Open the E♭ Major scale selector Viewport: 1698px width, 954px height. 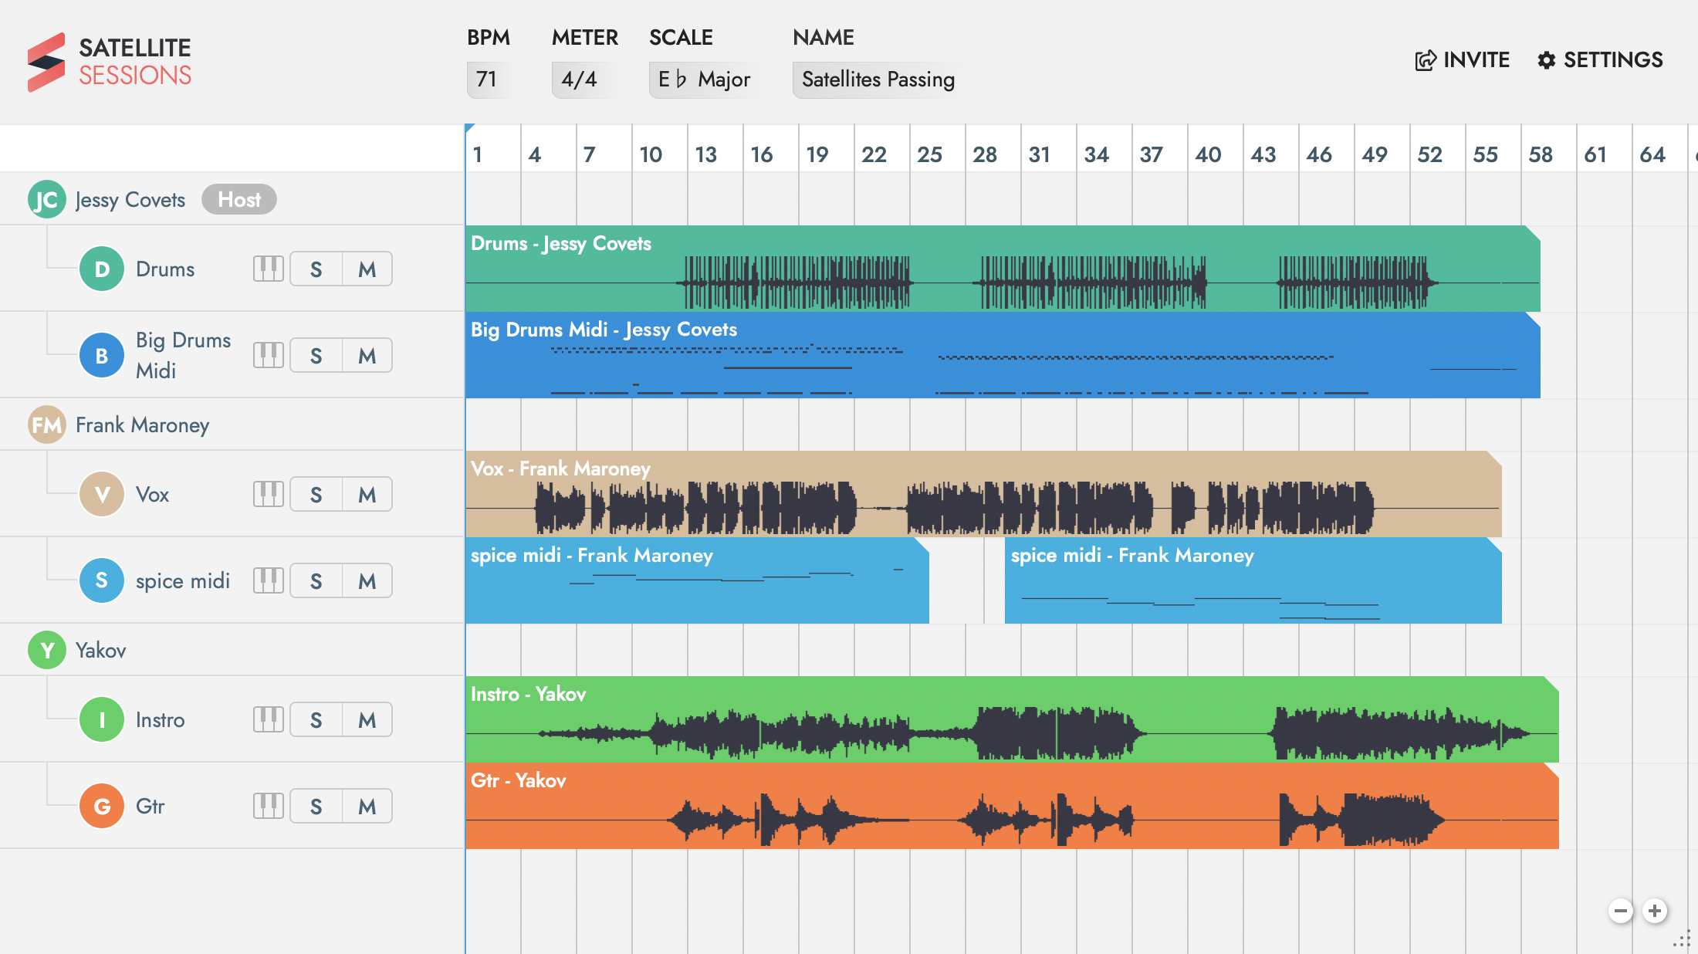(704, 79)
